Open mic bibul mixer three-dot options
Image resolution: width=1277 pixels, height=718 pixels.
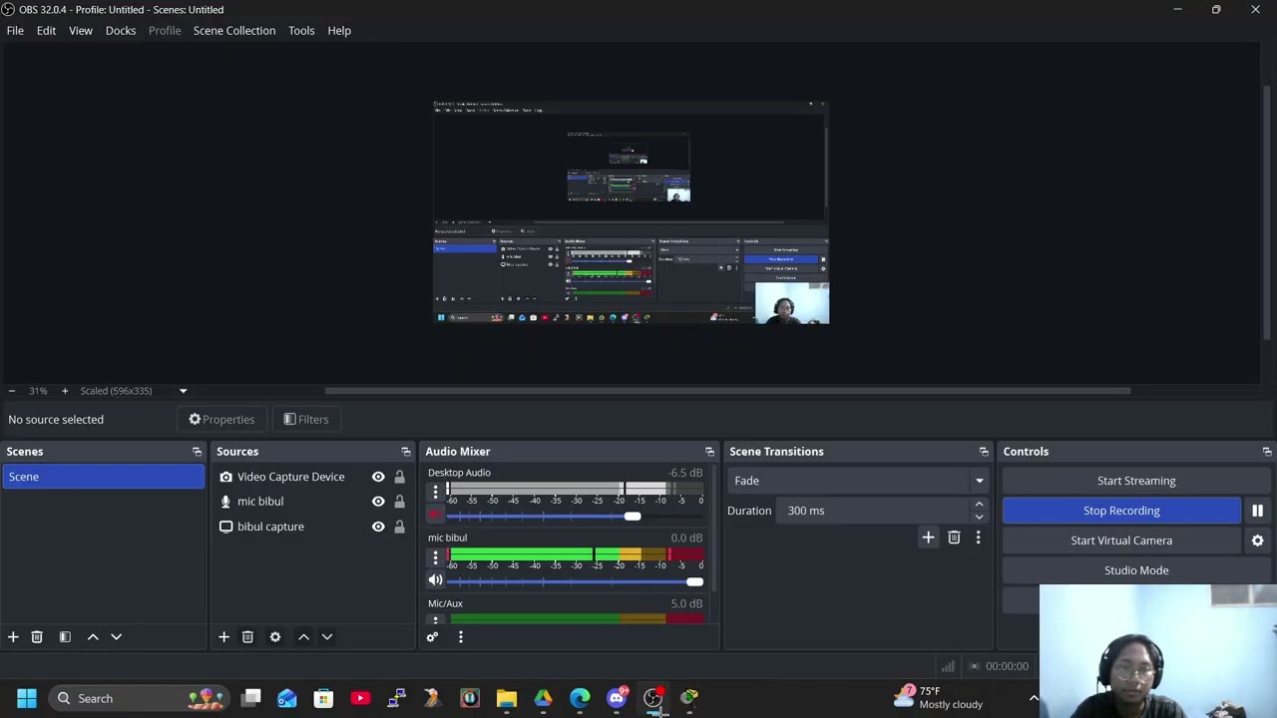[x=435, y=557]
